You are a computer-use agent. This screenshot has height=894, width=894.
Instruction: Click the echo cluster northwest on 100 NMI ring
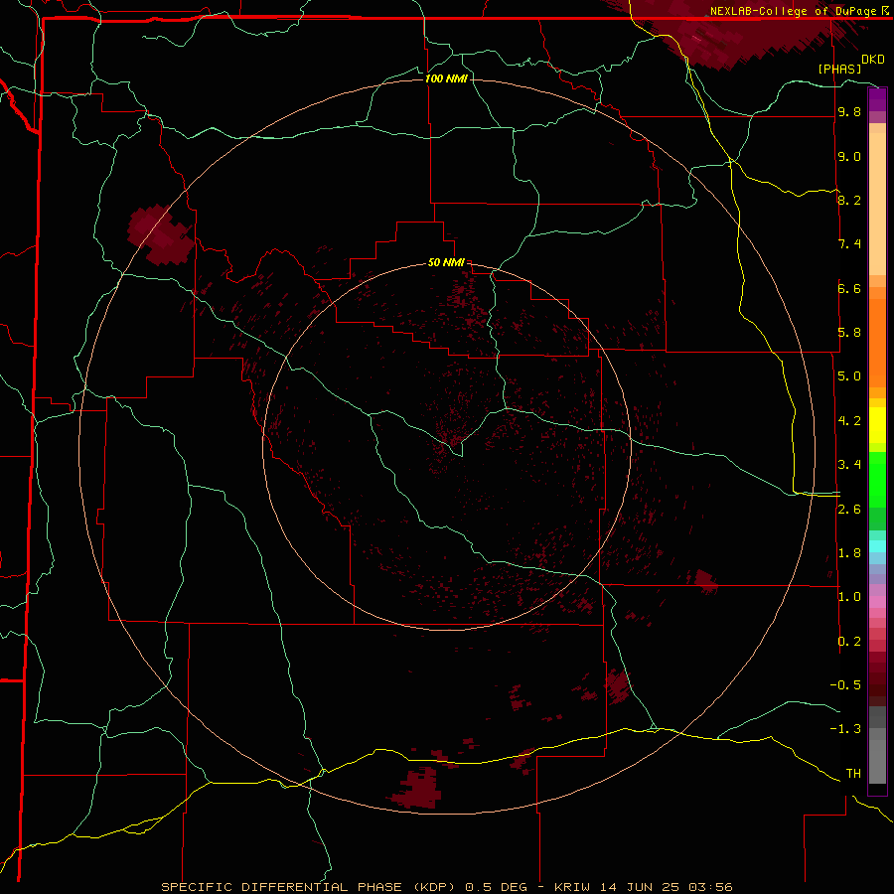[160, 234]
